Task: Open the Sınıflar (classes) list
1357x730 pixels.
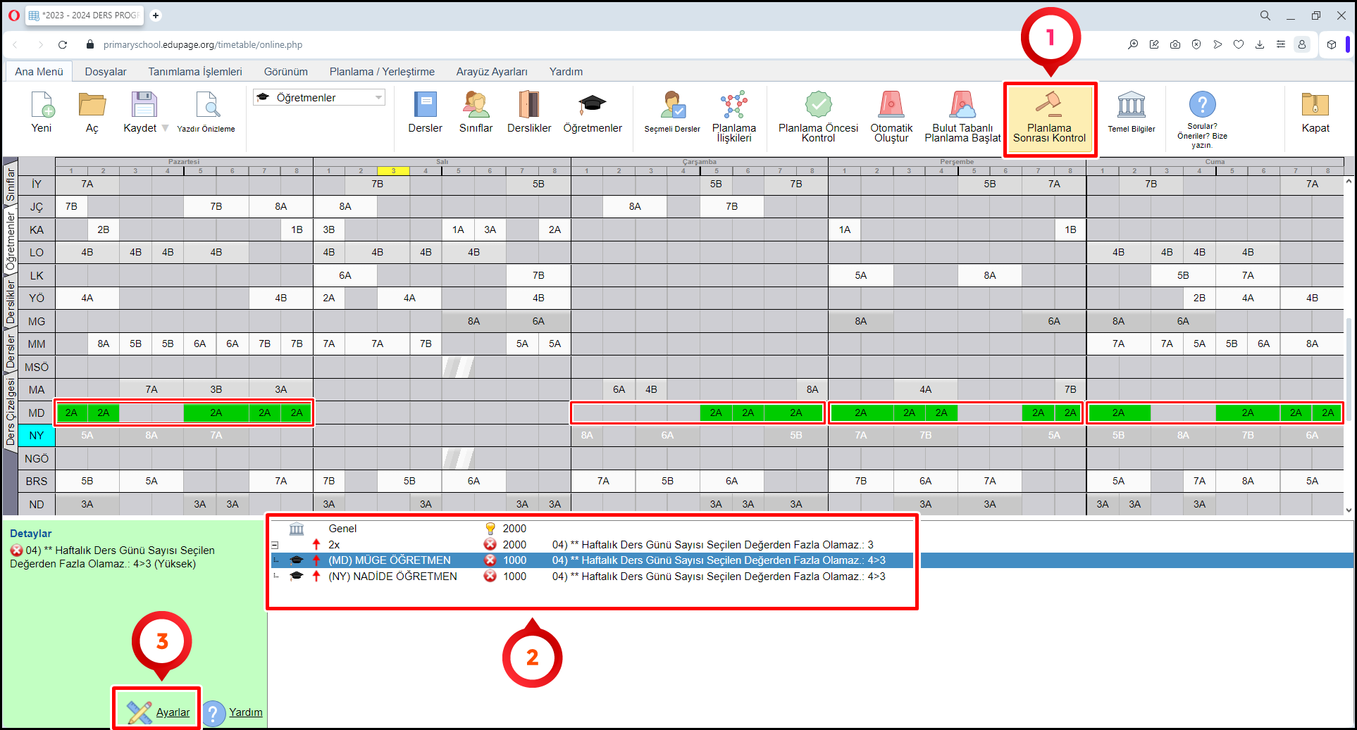Action: [x=476, y=112]
